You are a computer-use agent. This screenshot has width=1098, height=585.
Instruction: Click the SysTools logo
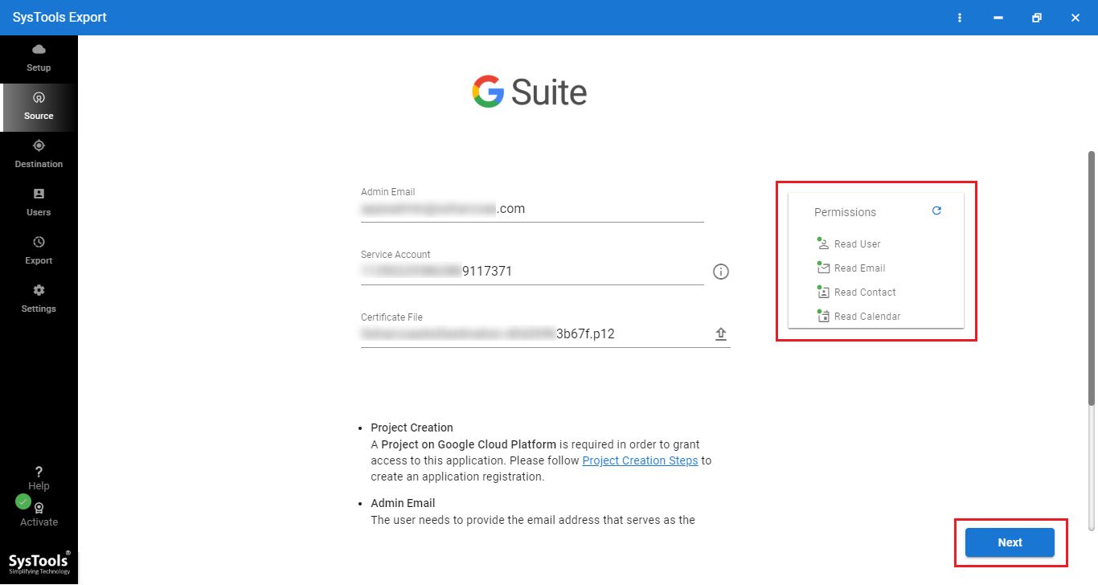39,562
